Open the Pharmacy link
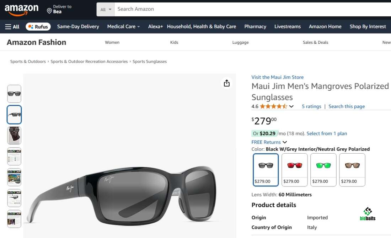 point(255,26)
